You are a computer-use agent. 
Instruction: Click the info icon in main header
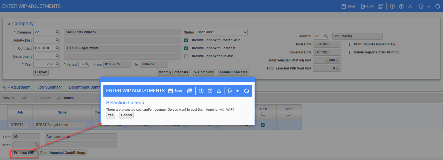392,6
